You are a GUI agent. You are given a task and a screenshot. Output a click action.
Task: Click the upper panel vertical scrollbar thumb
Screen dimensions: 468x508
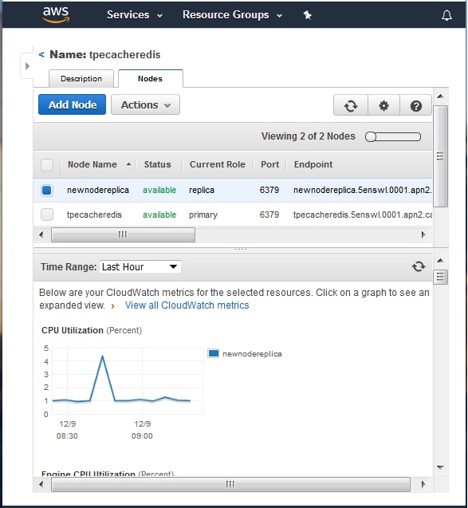(x=440, y=156)
